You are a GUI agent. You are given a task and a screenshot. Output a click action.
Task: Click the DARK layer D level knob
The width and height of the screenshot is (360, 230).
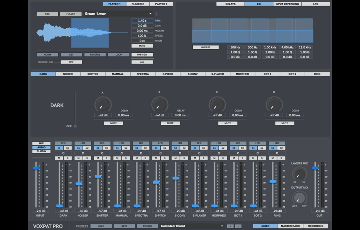click(x=274, y=104)
